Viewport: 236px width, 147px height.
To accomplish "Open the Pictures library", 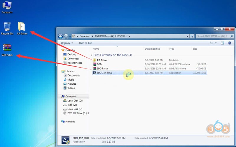I will tap(72, 84).
